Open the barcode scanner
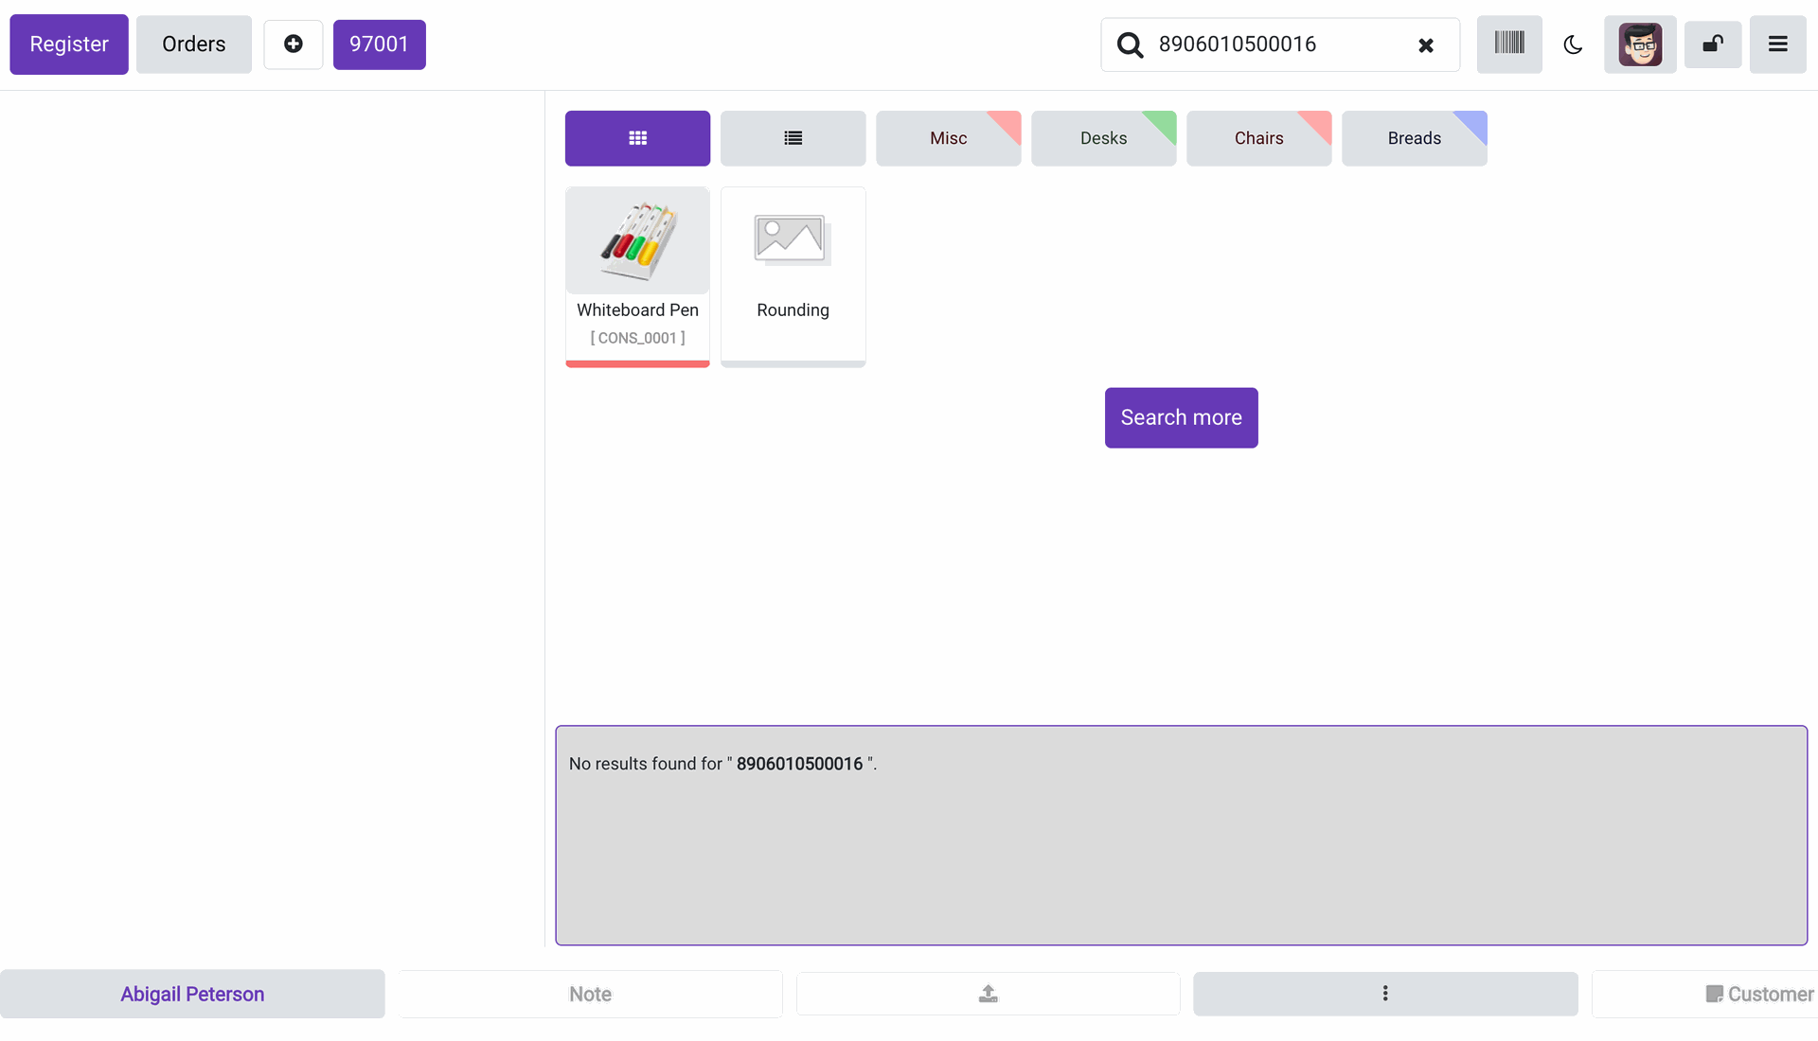 click(x=1509, y=44)
